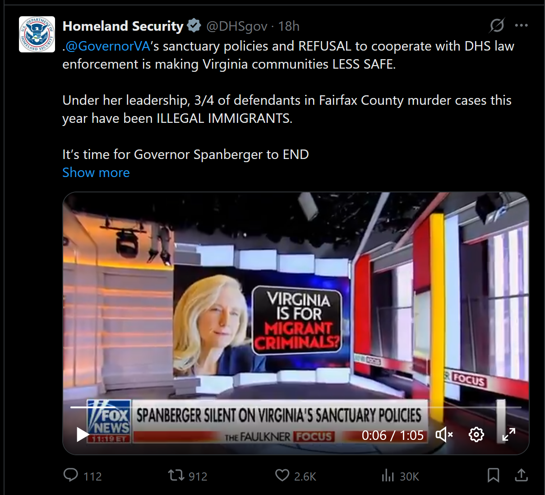
Task: Reply to the post via comment icon
Action: (x=71, y=475)
